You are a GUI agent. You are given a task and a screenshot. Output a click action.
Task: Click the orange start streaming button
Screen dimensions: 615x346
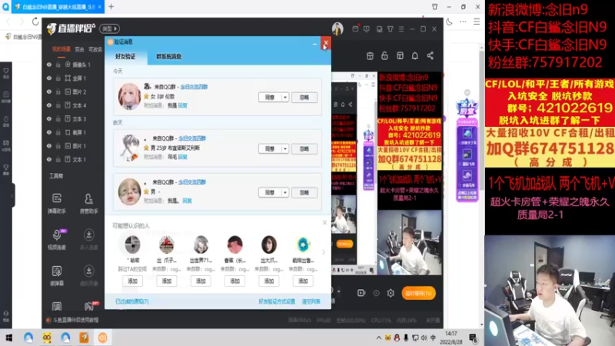click(x=418, y=293)
